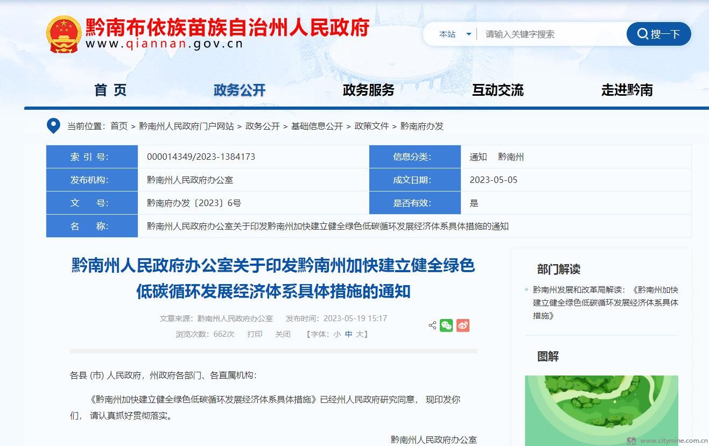Click the 搜一下 search button
Viewport: 709px width, 446px height.
658,34
